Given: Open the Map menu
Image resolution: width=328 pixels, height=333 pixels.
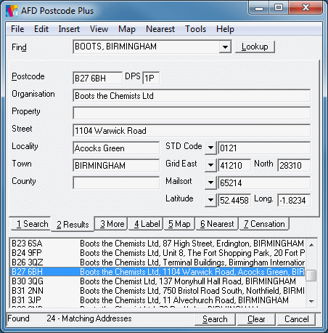Looking at the screenshot, I should (x=127, y=29).
